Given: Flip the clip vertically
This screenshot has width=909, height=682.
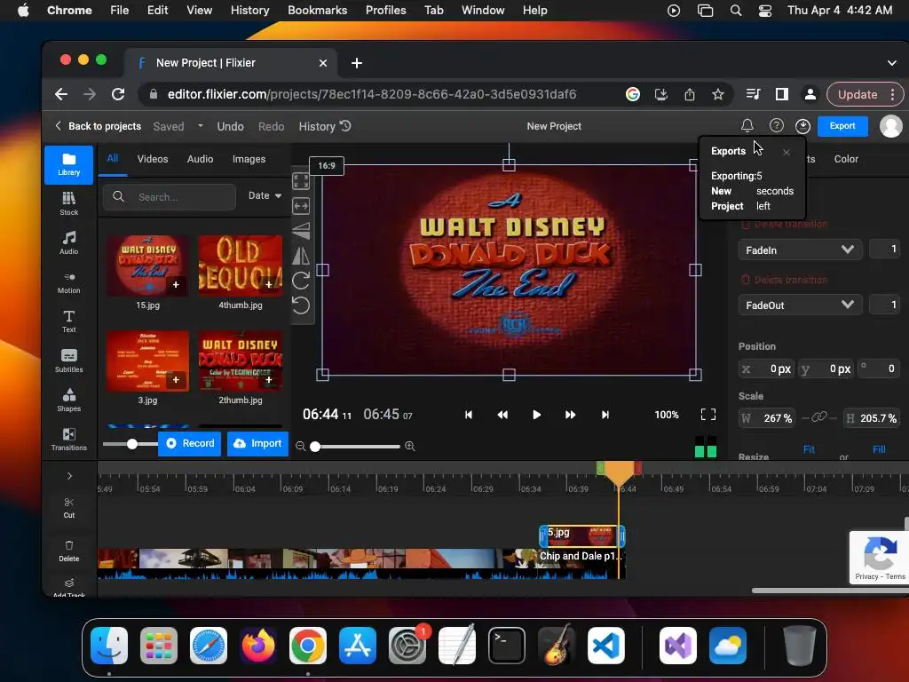Looking at the screenshot, I should click(301, 231).
